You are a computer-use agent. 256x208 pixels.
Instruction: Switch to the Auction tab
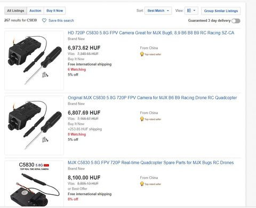tap(35, 11)
